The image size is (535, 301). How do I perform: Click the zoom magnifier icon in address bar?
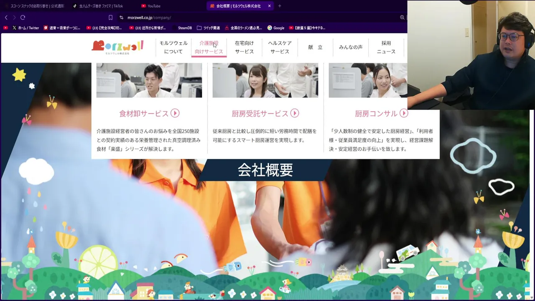pyautogui.click(x=402, y=18)
